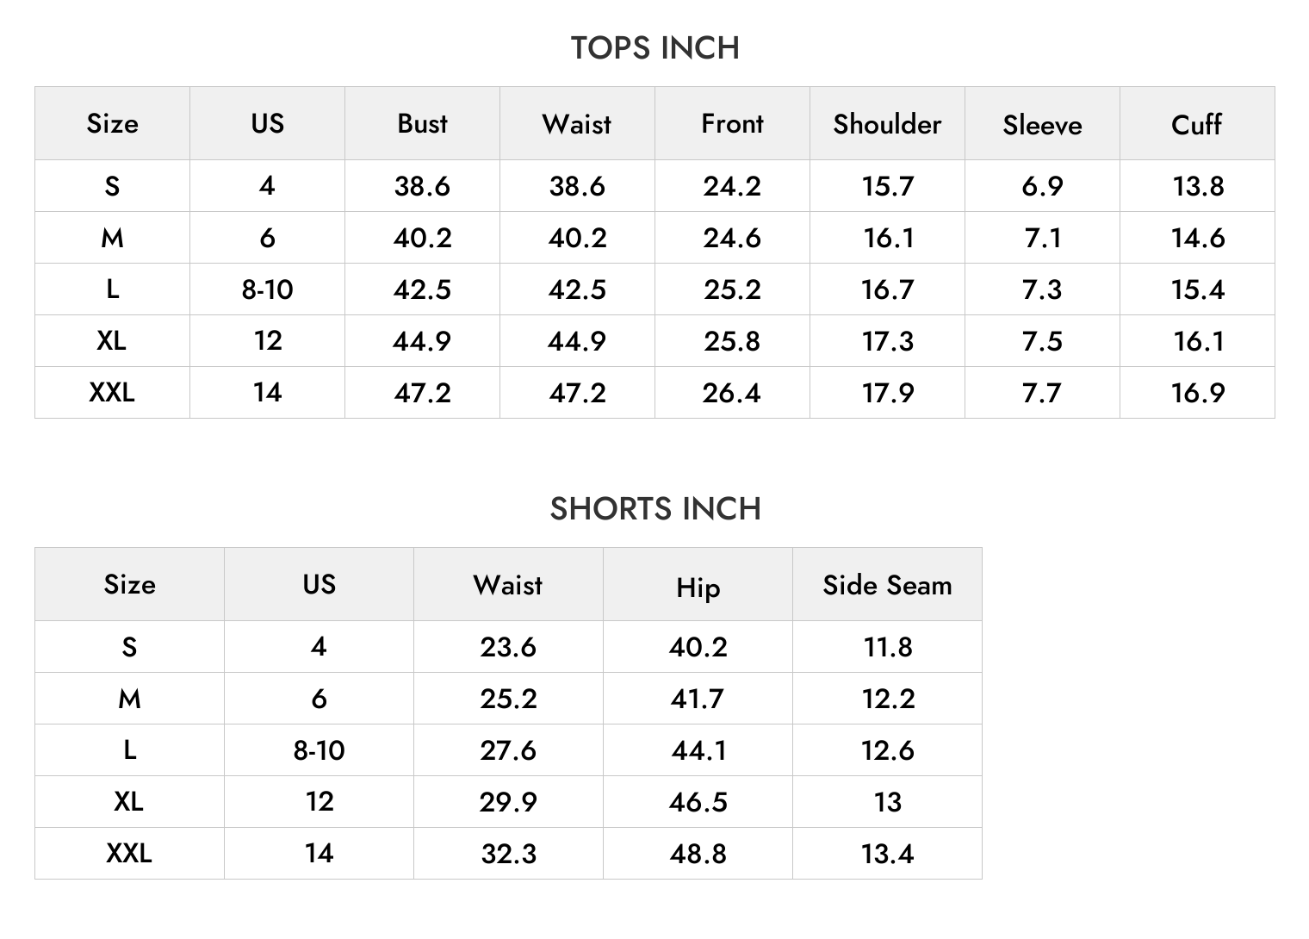The image size is (1309, 939).
Task: Select the Bust column header in tops table
Action: point(422,123)
